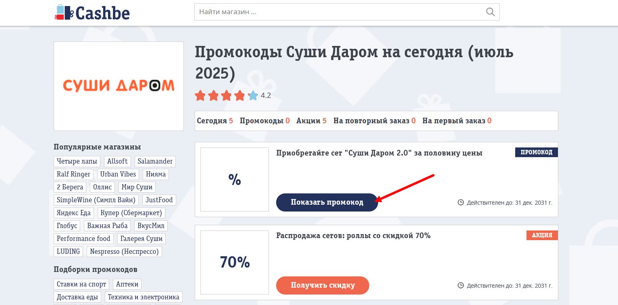This screenshot has height=305, width=618.
Task: Click the Популярные магазины heading
Action: [97, 147]
